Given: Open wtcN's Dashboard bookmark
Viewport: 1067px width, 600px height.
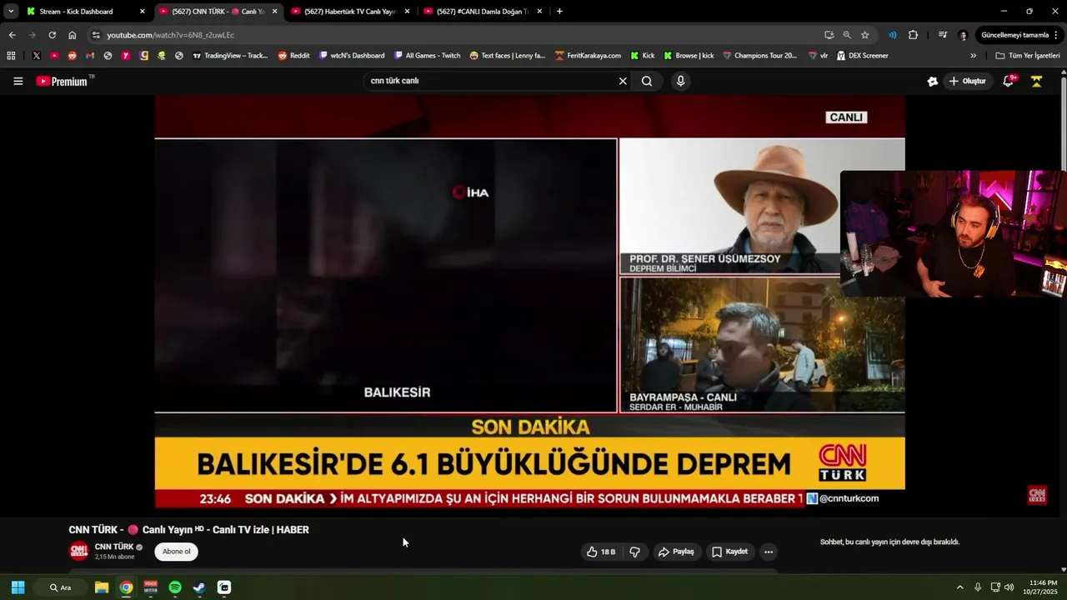Looking at the screenshot, I should (x=352, y=56).
